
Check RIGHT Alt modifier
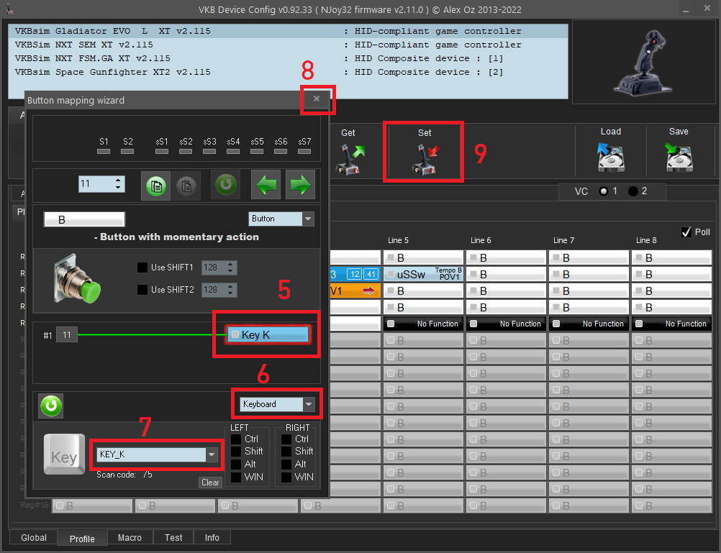(286, 465)
